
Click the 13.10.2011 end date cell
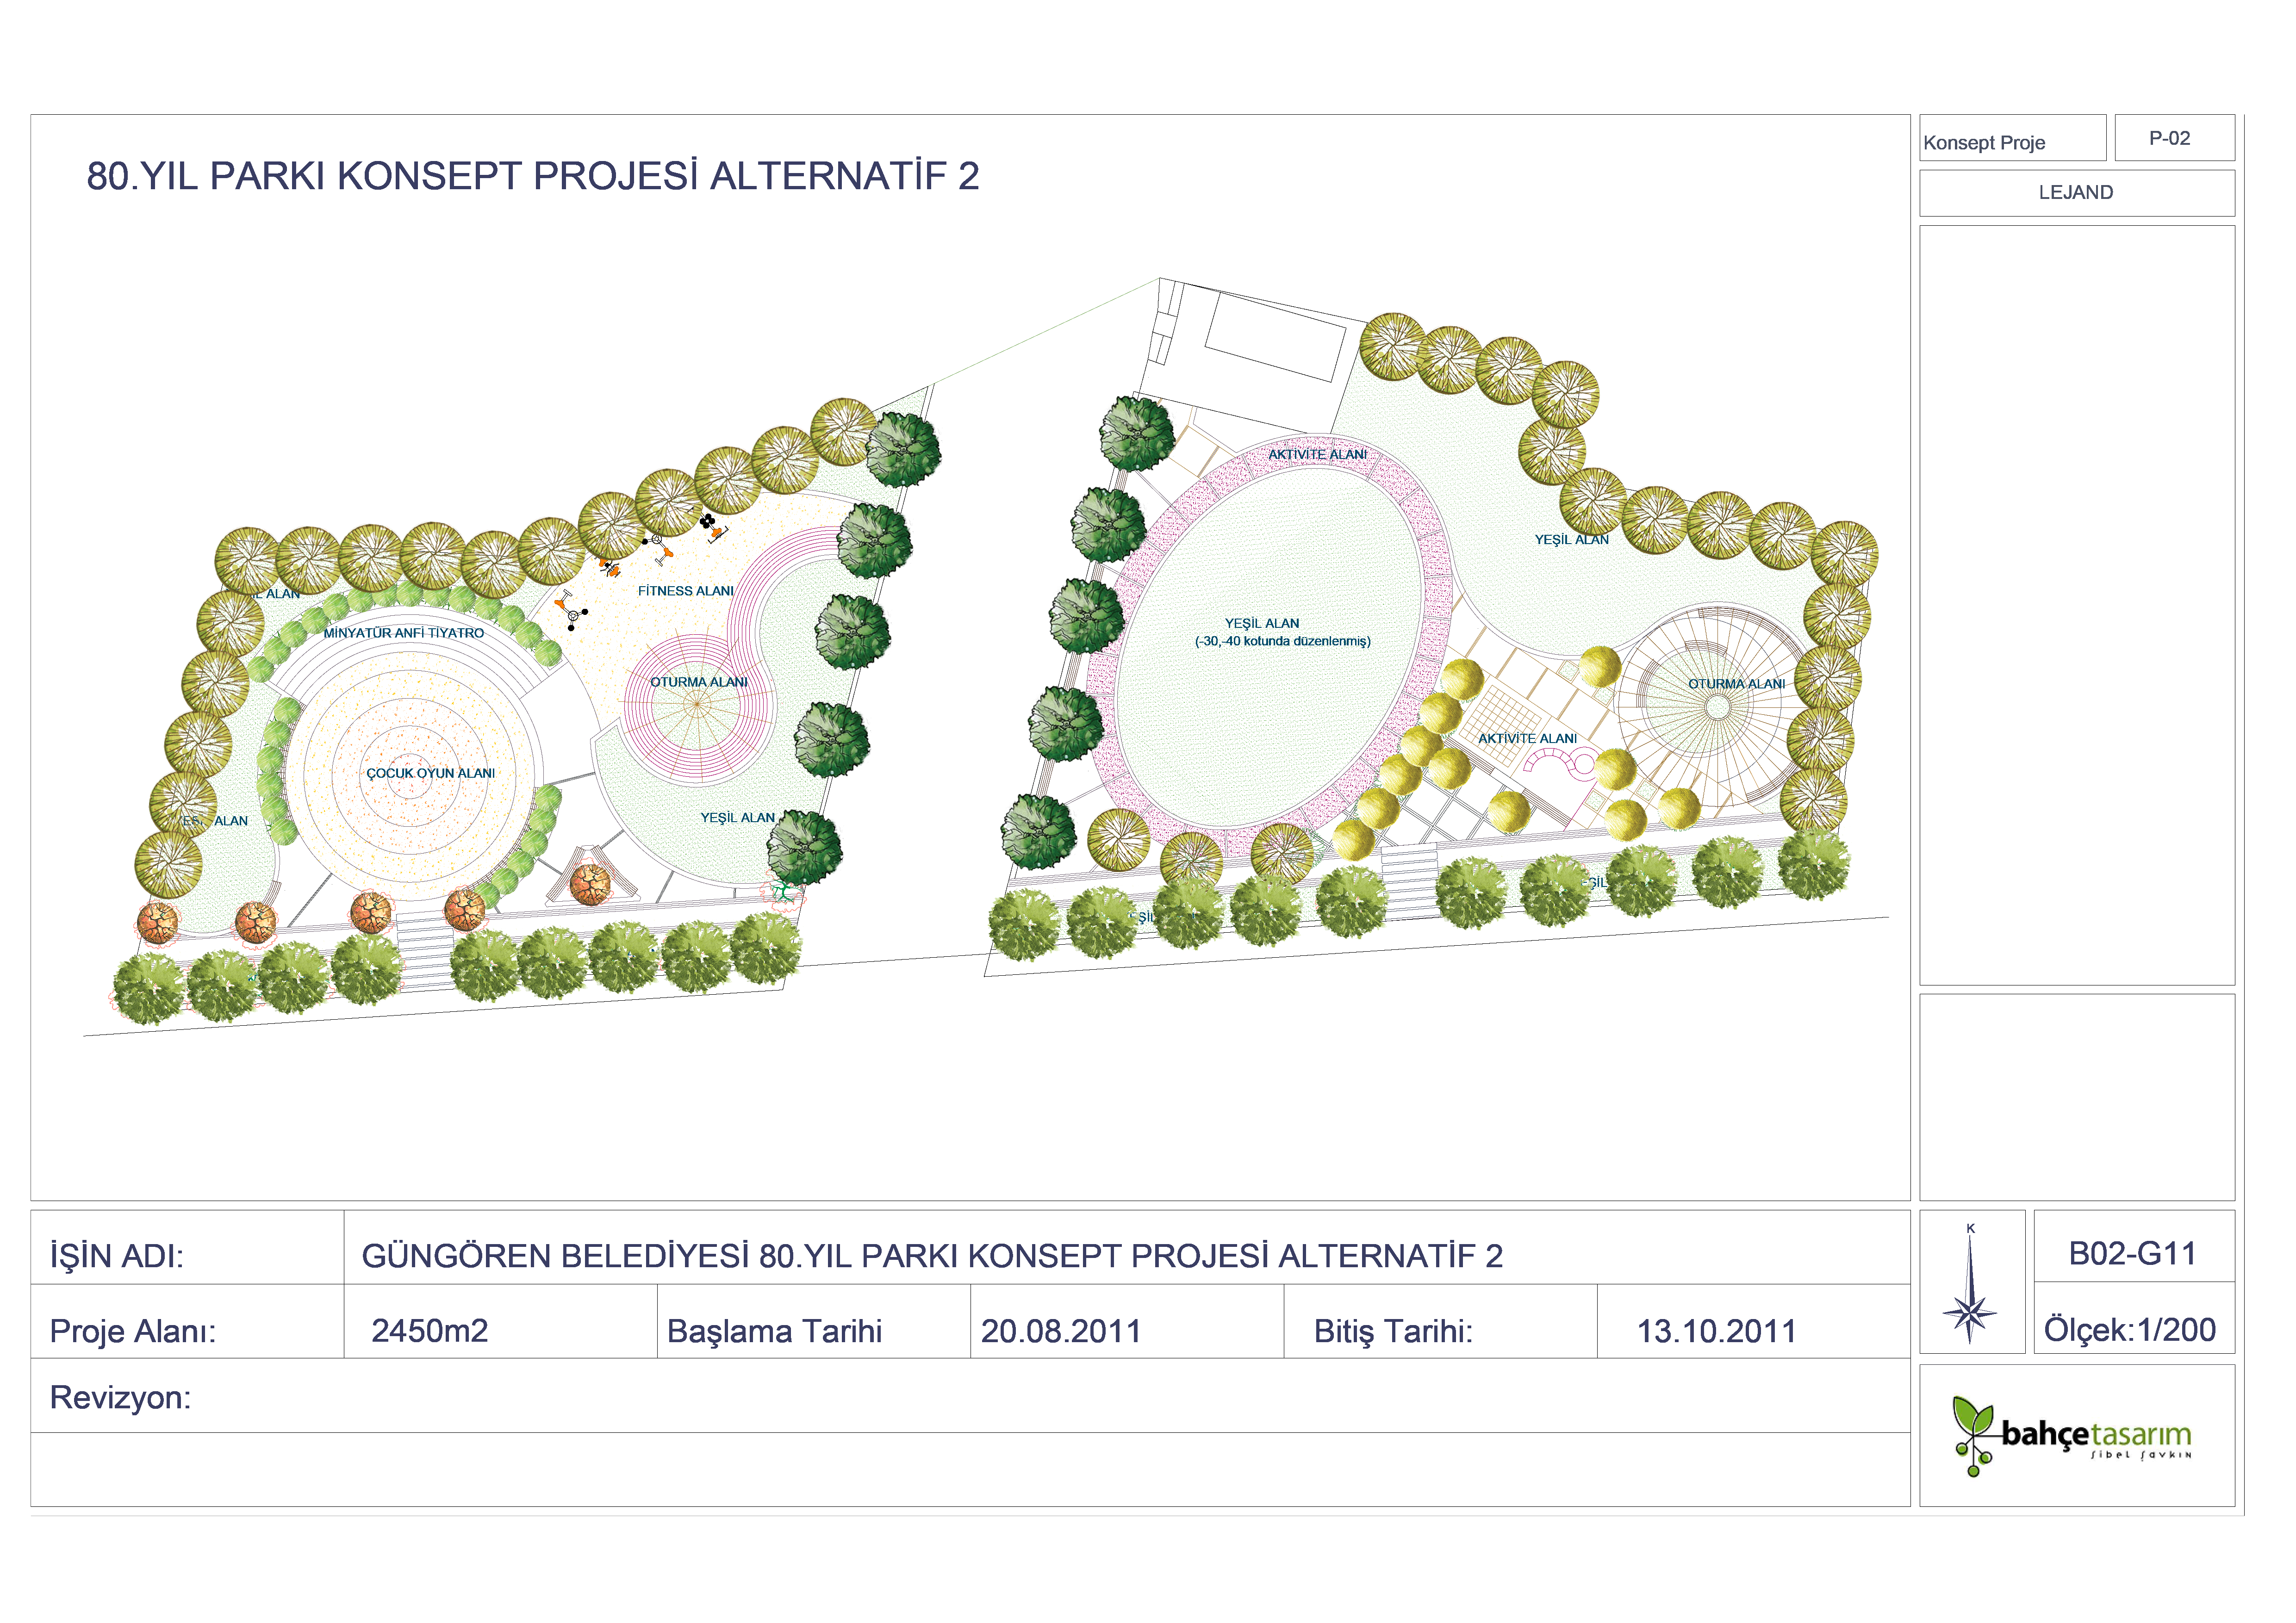tap(1716, 1330)
